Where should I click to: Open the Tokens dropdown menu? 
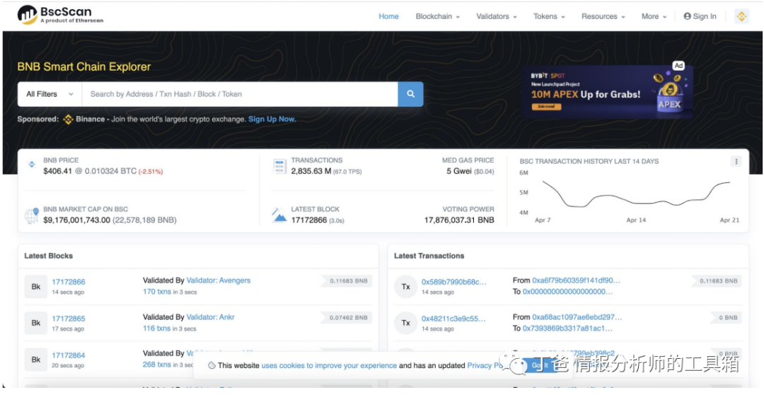click(x=549, y=16)
